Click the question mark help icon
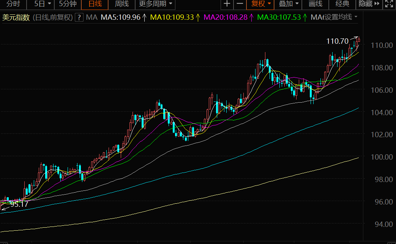This screenshot has width=396, height=244. [x=79, y=17]
